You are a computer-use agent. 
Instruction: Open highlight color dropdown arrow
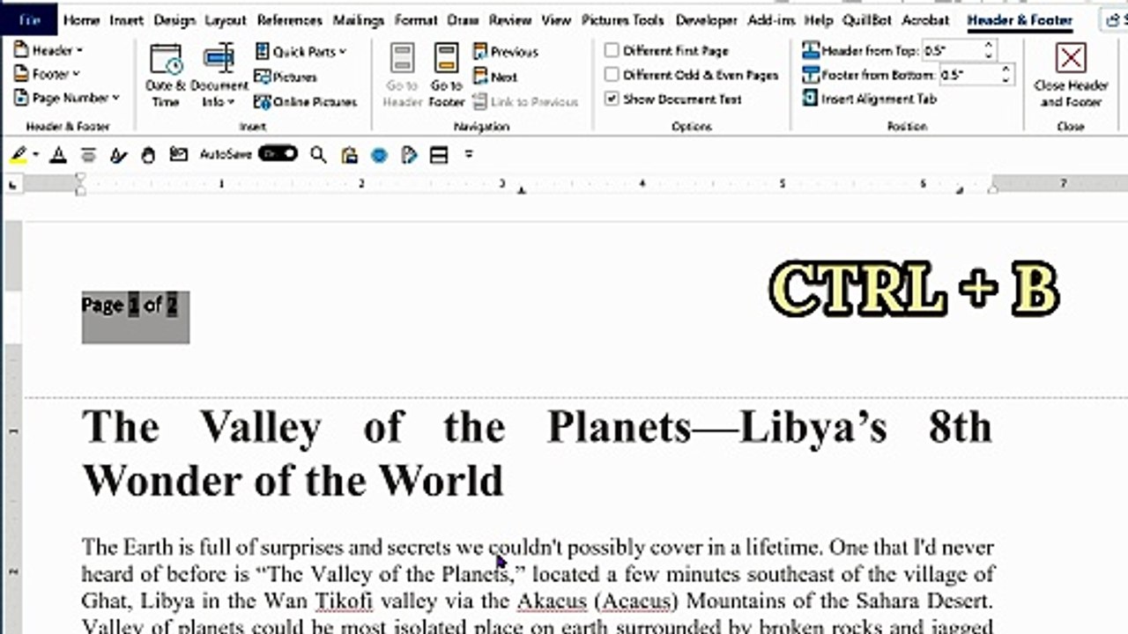[36, 155]
